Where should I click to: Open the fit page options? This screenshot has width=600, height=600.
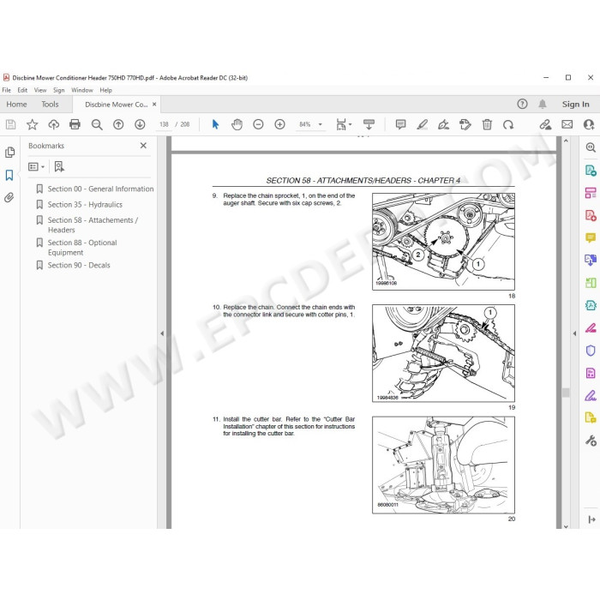[344, 124]
